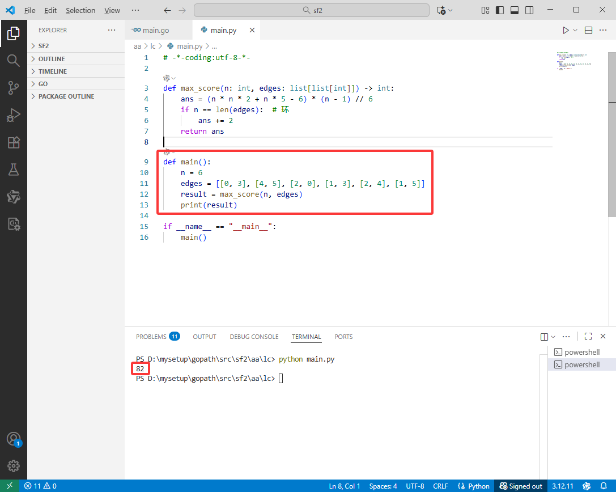Open the Run and Debug view

click(14, 115)
